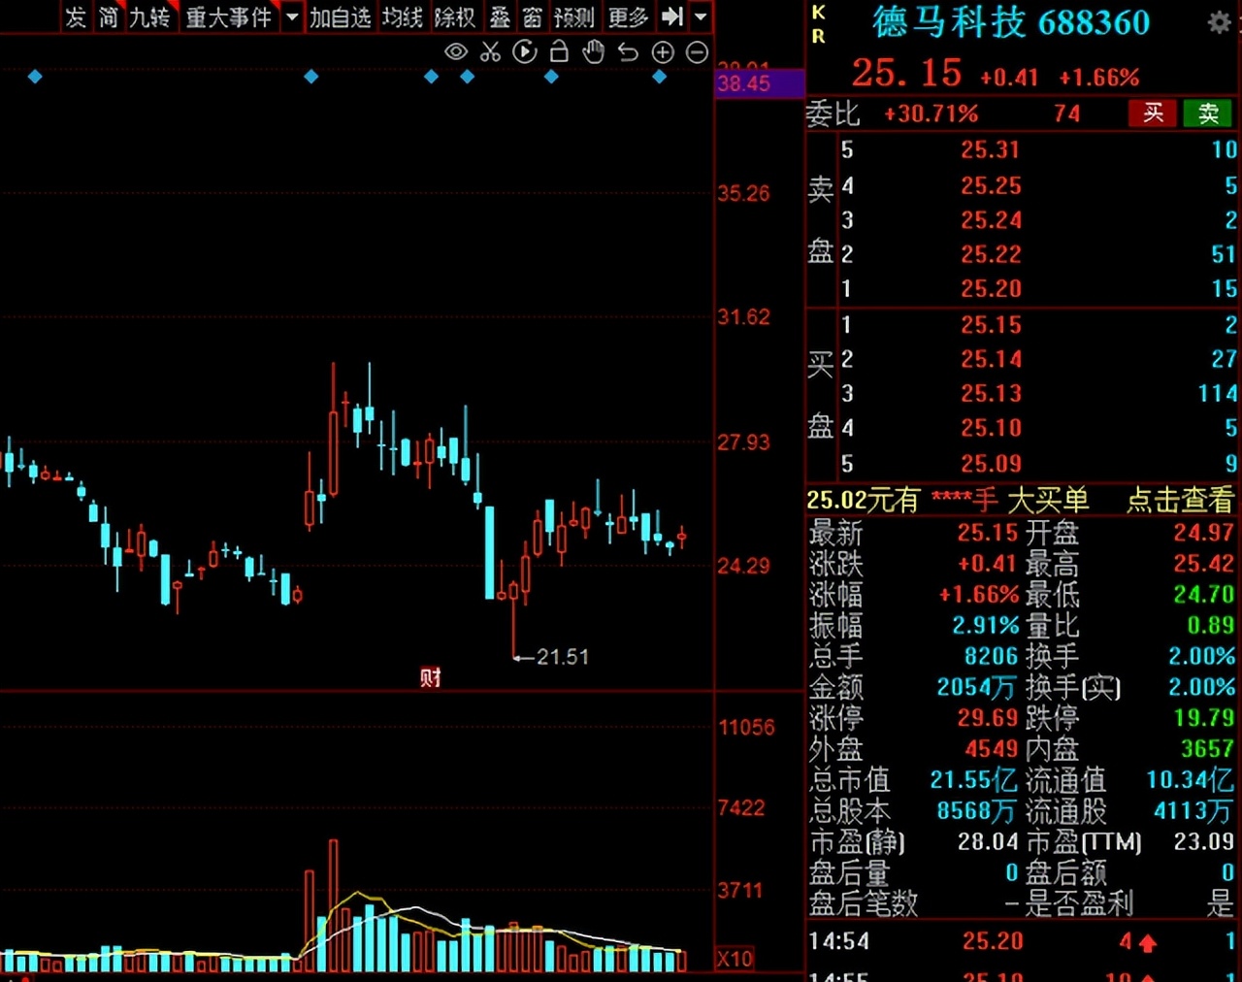Open the 重大事件 menu
Viewport: 1242px width, 982px height.
[x=229, y=16]
